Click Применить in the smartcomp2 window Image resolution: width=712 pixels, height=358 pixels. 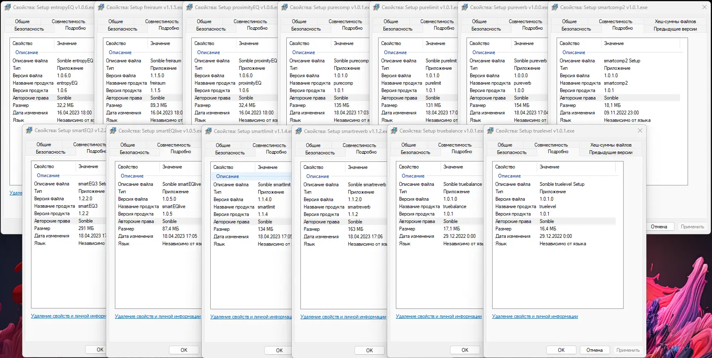coord(692,227)
